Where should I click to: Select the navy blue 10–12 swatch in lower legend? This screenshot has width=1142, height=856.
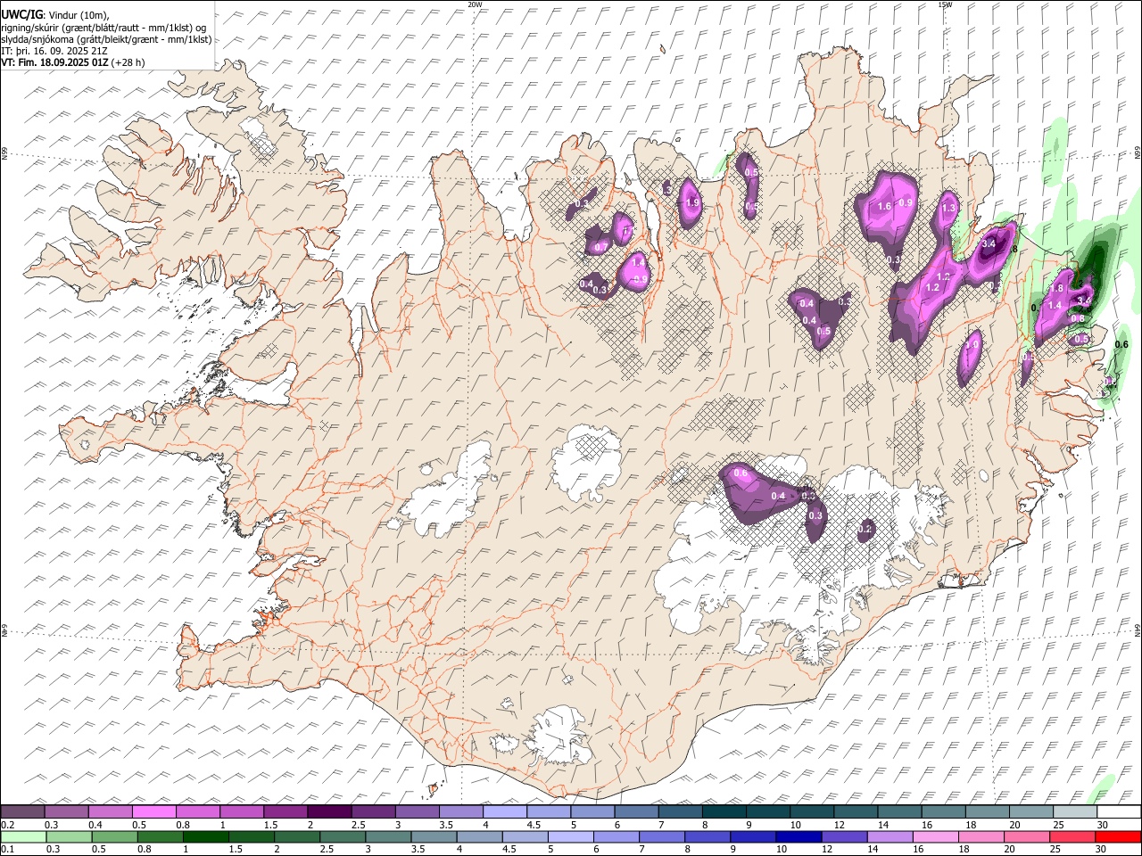pos(799,837)
